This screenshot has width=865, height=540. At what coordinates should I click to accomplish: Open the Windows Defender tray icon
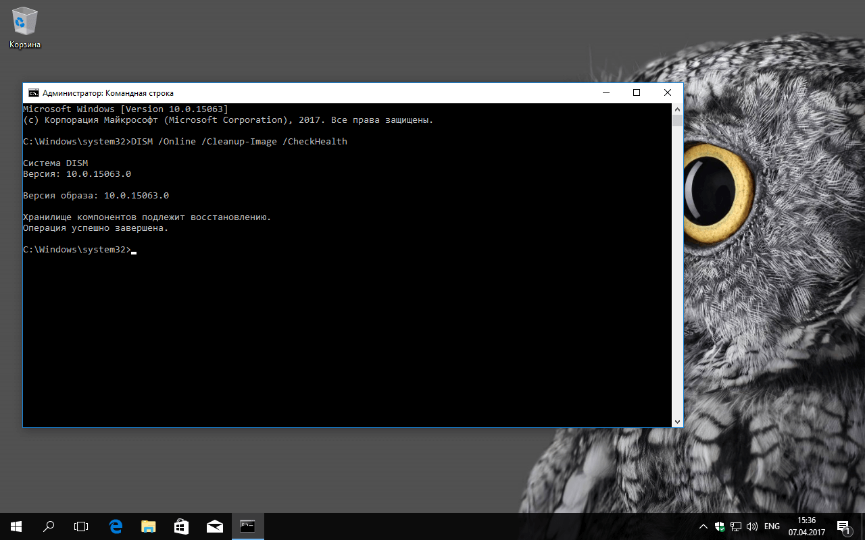(x=720, y=526)
